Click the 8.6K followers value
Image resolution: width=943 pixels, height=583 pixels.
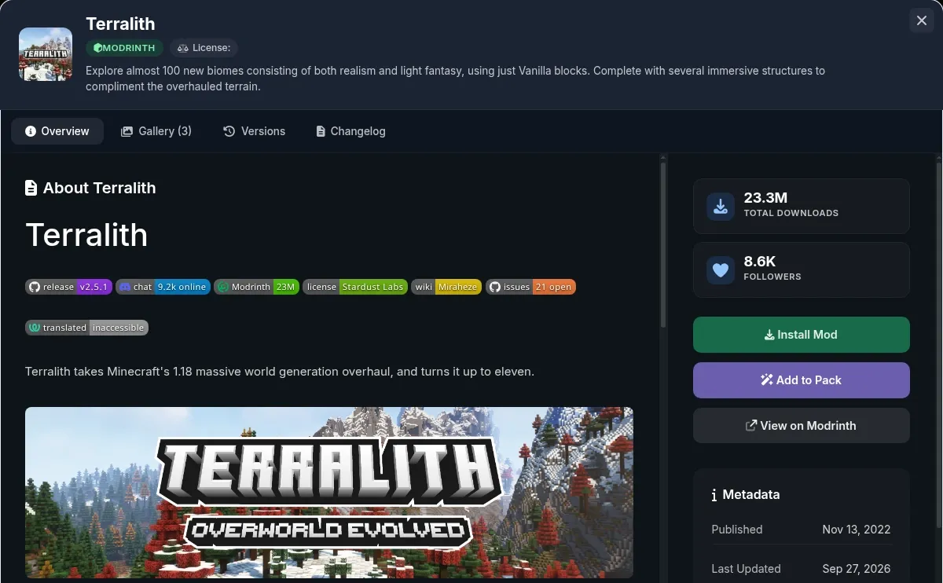point(760,262)
